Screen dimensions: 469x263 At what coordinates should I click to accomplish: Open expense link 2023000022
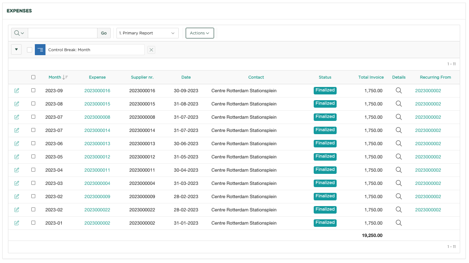click(97, 210)
